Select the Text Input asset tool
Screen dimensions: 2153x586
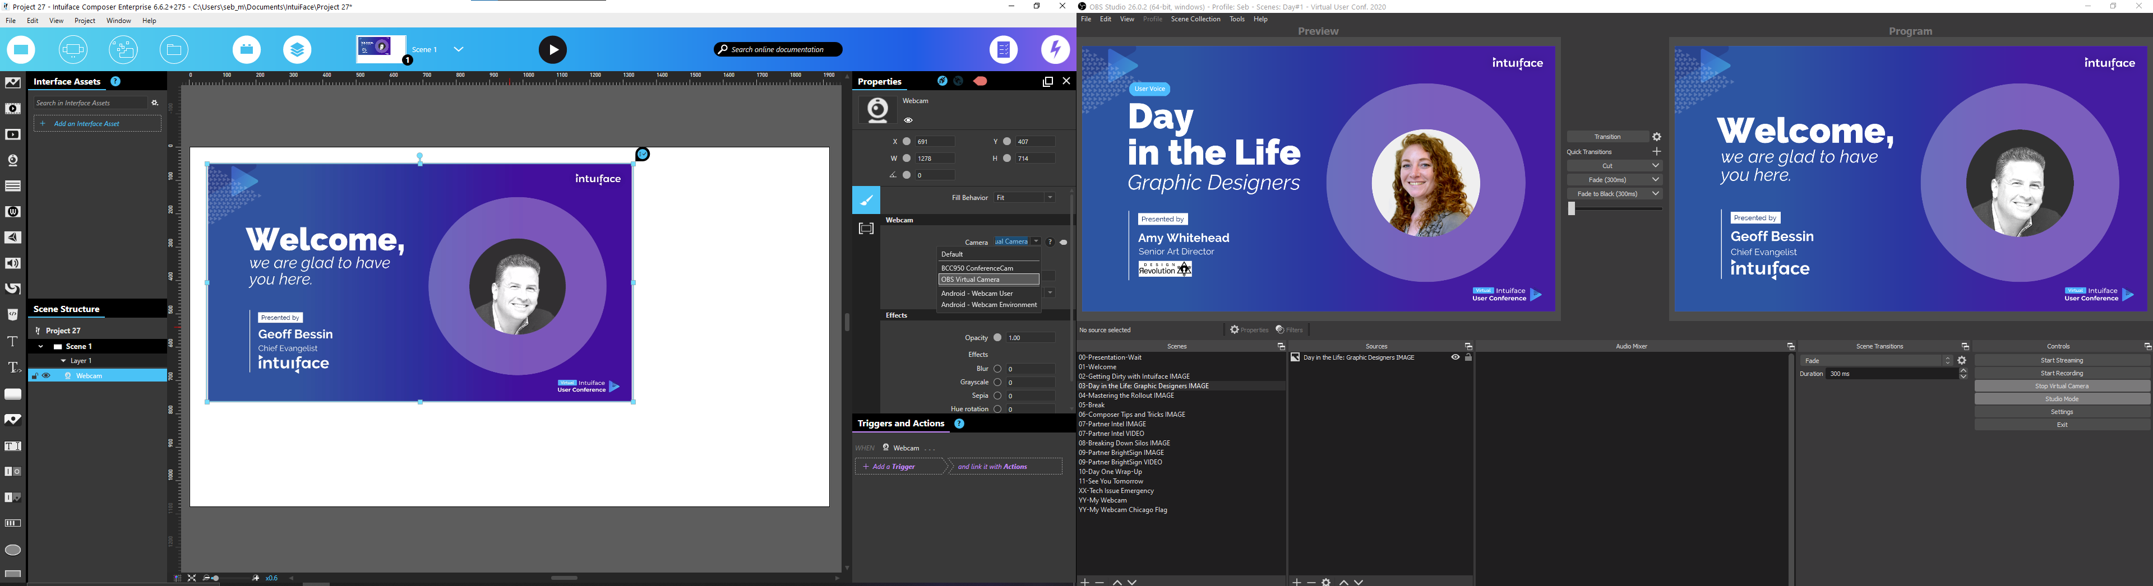tap(12, 446)
